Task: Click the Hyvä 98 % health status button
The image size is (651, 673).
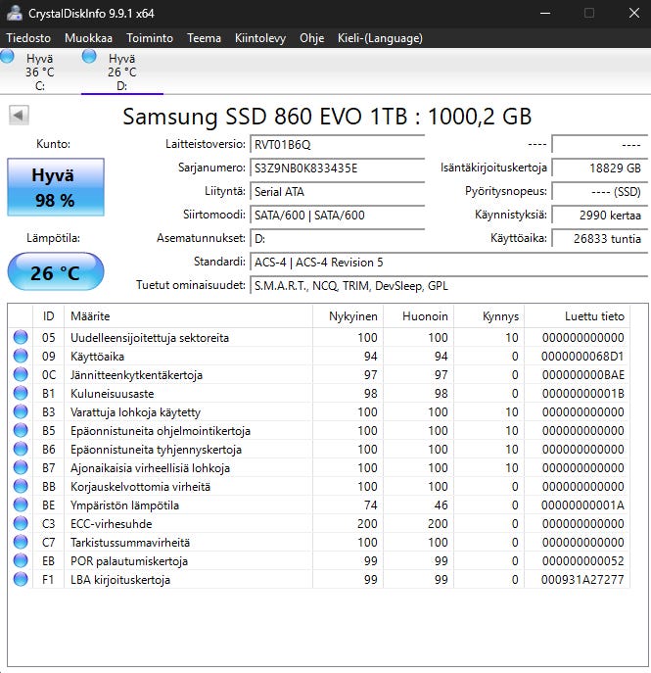Action: pyautogui.click(x=56, y=187)
